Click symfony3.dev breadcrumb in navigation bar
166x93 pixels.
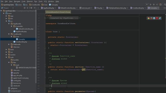(x=8, y=5)
